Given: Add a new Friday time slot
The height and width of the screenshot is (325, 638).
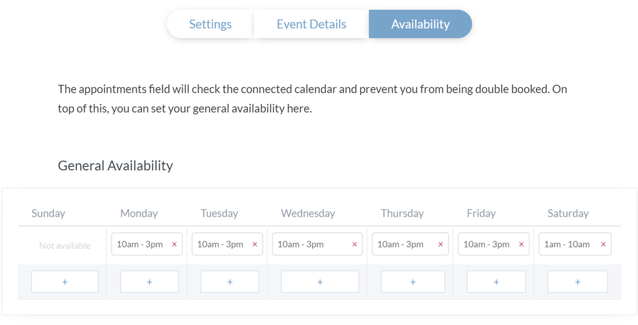Looking at the screenshot, I should coord(496,282).
